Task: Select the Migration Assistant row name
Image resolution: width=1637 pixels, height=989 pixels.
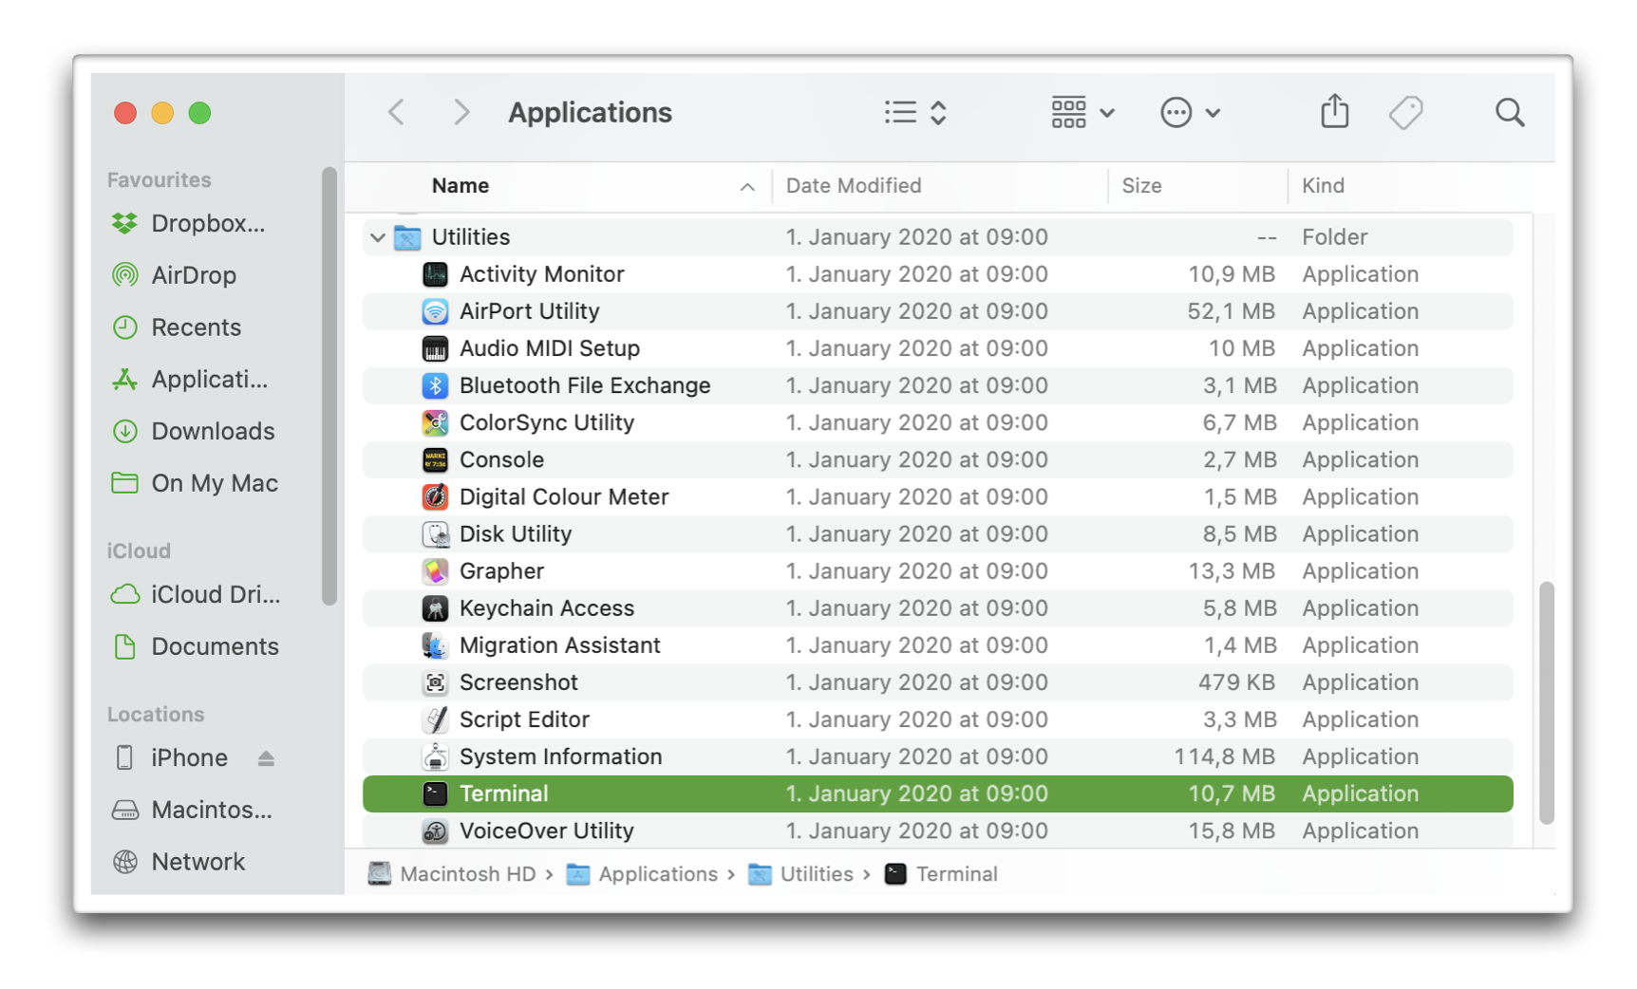Action: pyautogui.click(x=559, y=645)
